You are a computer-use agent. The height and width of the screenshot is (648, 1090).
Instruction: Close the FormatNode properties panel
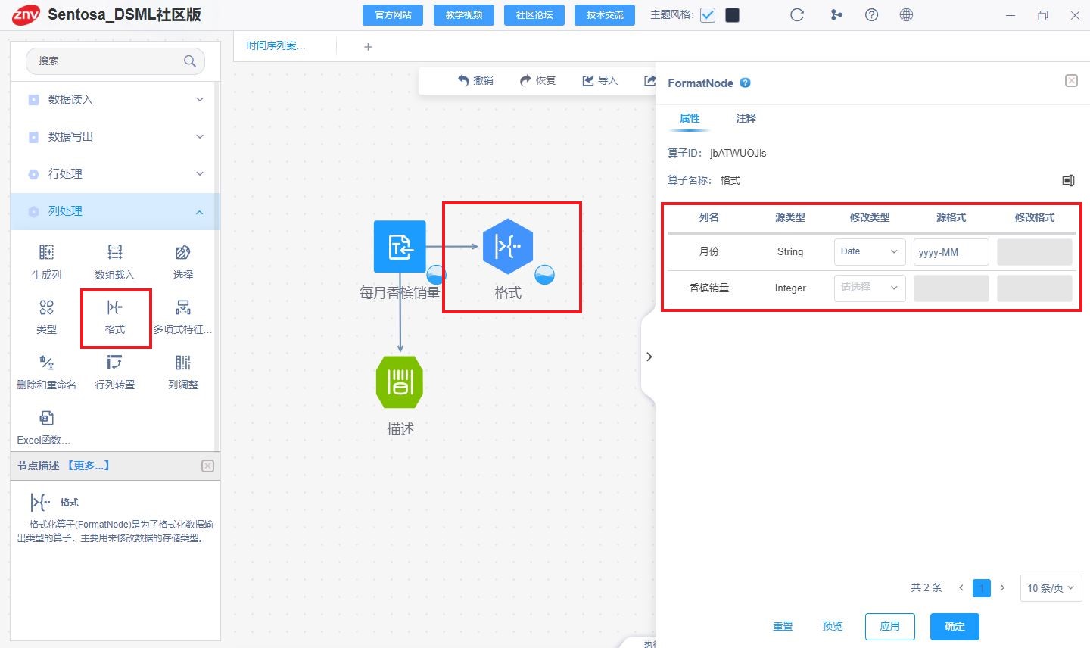click(x=1071, y=81)
